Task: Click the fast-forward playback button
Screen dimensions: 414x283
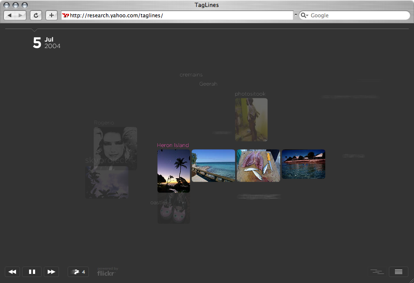Action: [51, 272]
